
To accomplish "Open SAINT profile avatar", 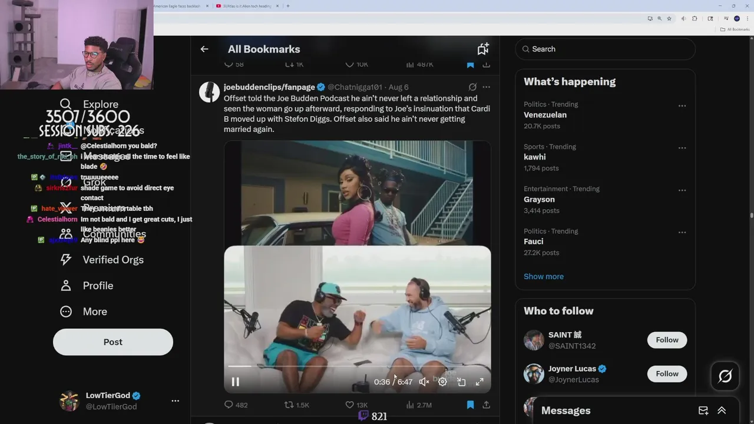I will pyautogui.click(x=534, y=340).
